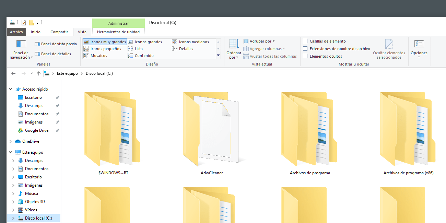Click Ajustar todas las columnas
Image resolution: width=446 pixels, height=223 pixels.
pyautogui.click(x=270, y=56)
